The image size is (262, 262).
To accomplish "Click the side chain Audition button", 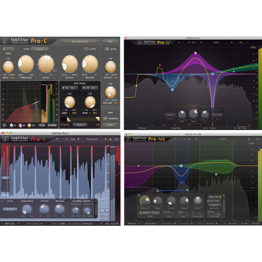I will (81, 125).
